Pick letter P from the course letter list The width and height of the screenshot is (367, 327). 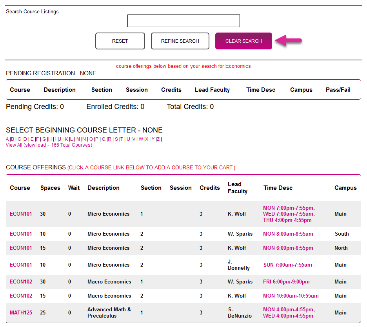pyautogui.click(x=96, y=139)
